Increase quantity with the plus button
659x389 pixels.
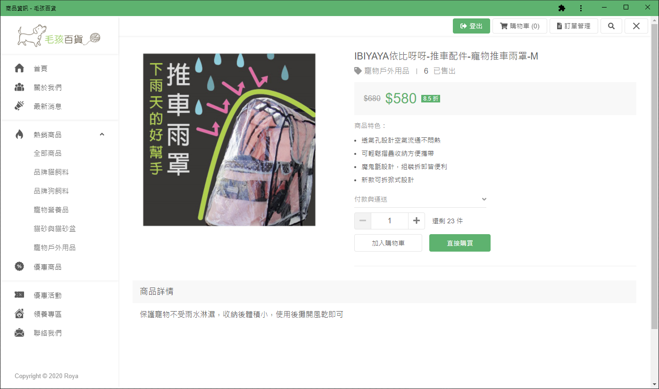417,221
